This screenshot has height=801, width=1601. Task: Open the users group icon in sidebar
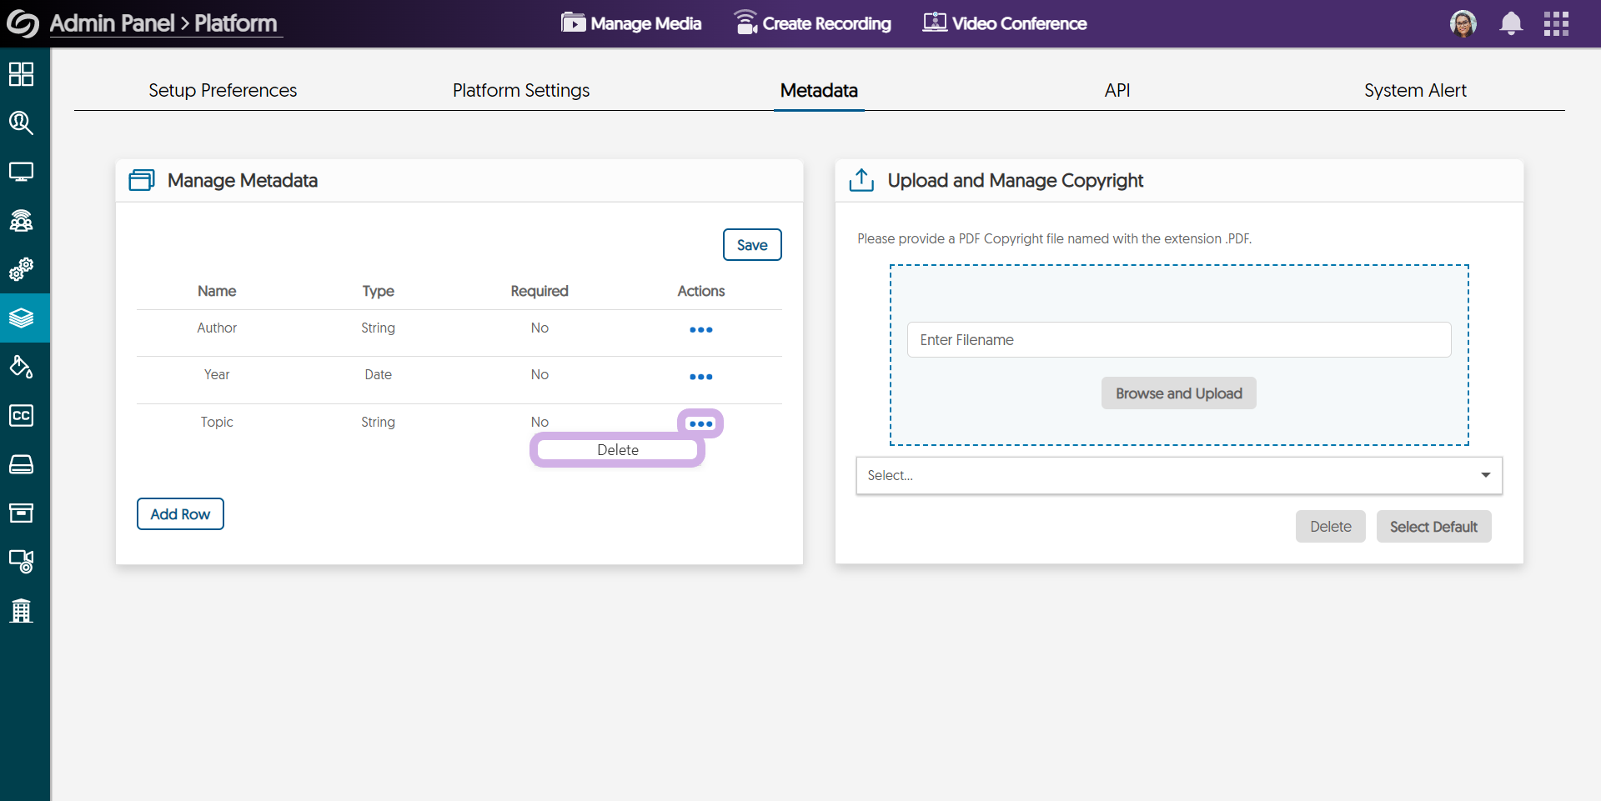click(x=21, y=221)
